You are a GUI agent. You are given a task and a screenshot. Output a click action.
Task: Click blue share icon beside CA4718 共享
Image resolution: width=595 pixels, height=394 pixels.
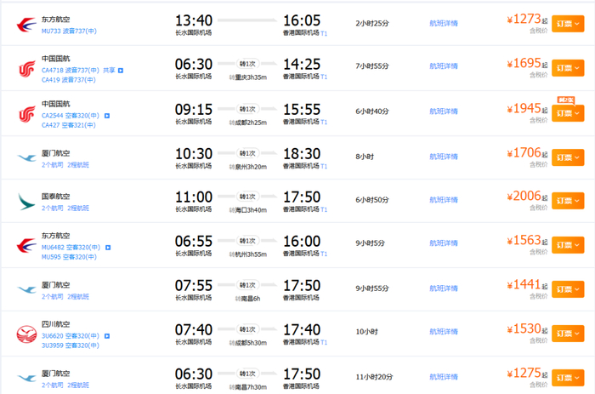(120, 71)
